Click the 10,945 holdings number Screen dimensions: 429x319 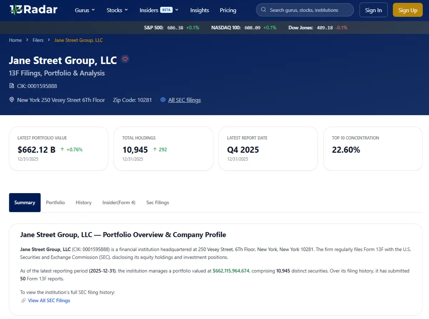pos(135,149)
